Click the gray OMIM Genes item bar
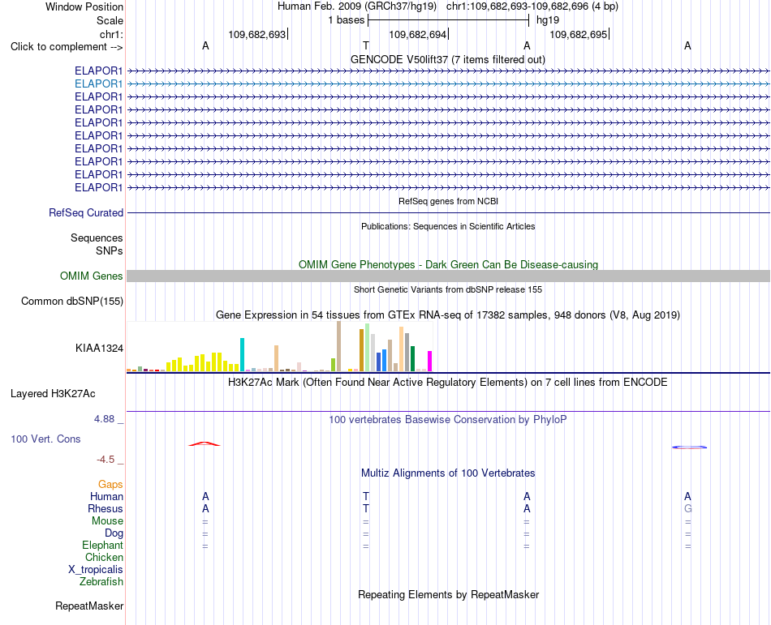Viewport: 771px width, 625px height. 449,276
